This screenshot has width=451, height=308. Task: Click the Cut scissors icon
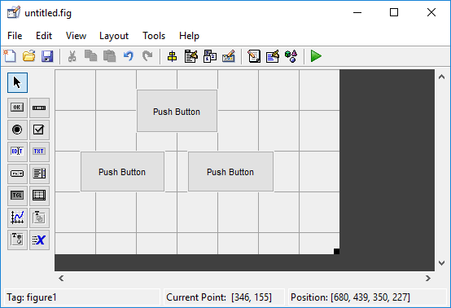click(x=72, y=56)
